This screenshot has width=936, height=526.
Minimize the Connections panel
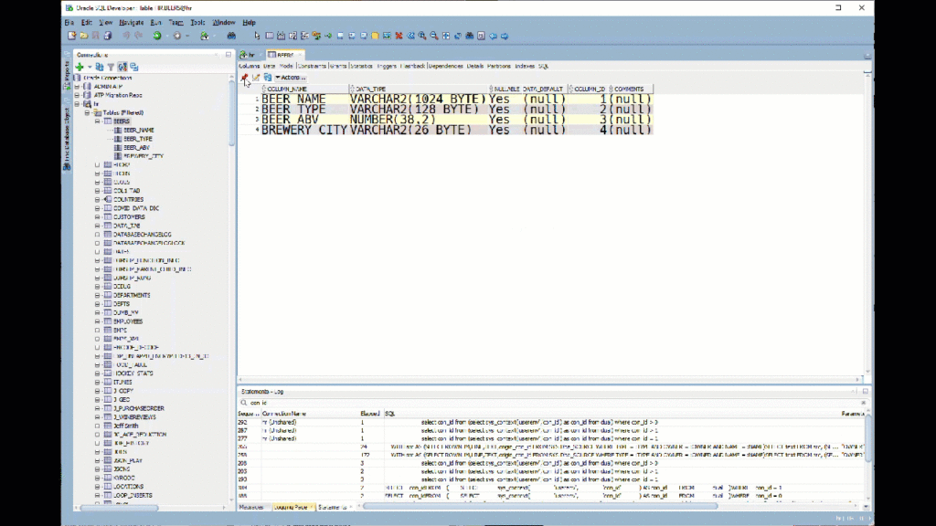pos(229,54)
